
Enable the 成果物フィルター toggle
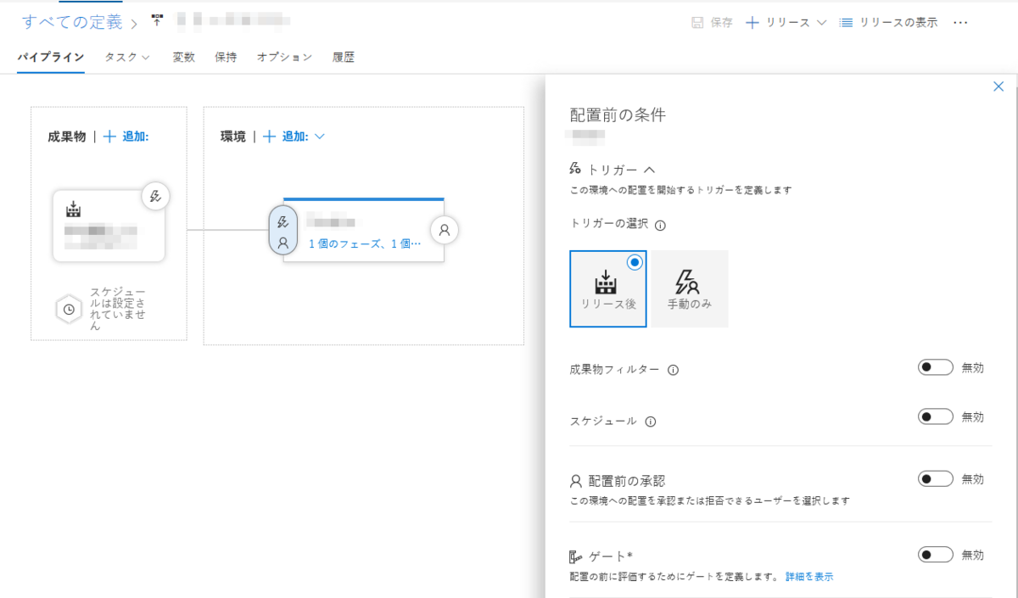click(935, 366)
